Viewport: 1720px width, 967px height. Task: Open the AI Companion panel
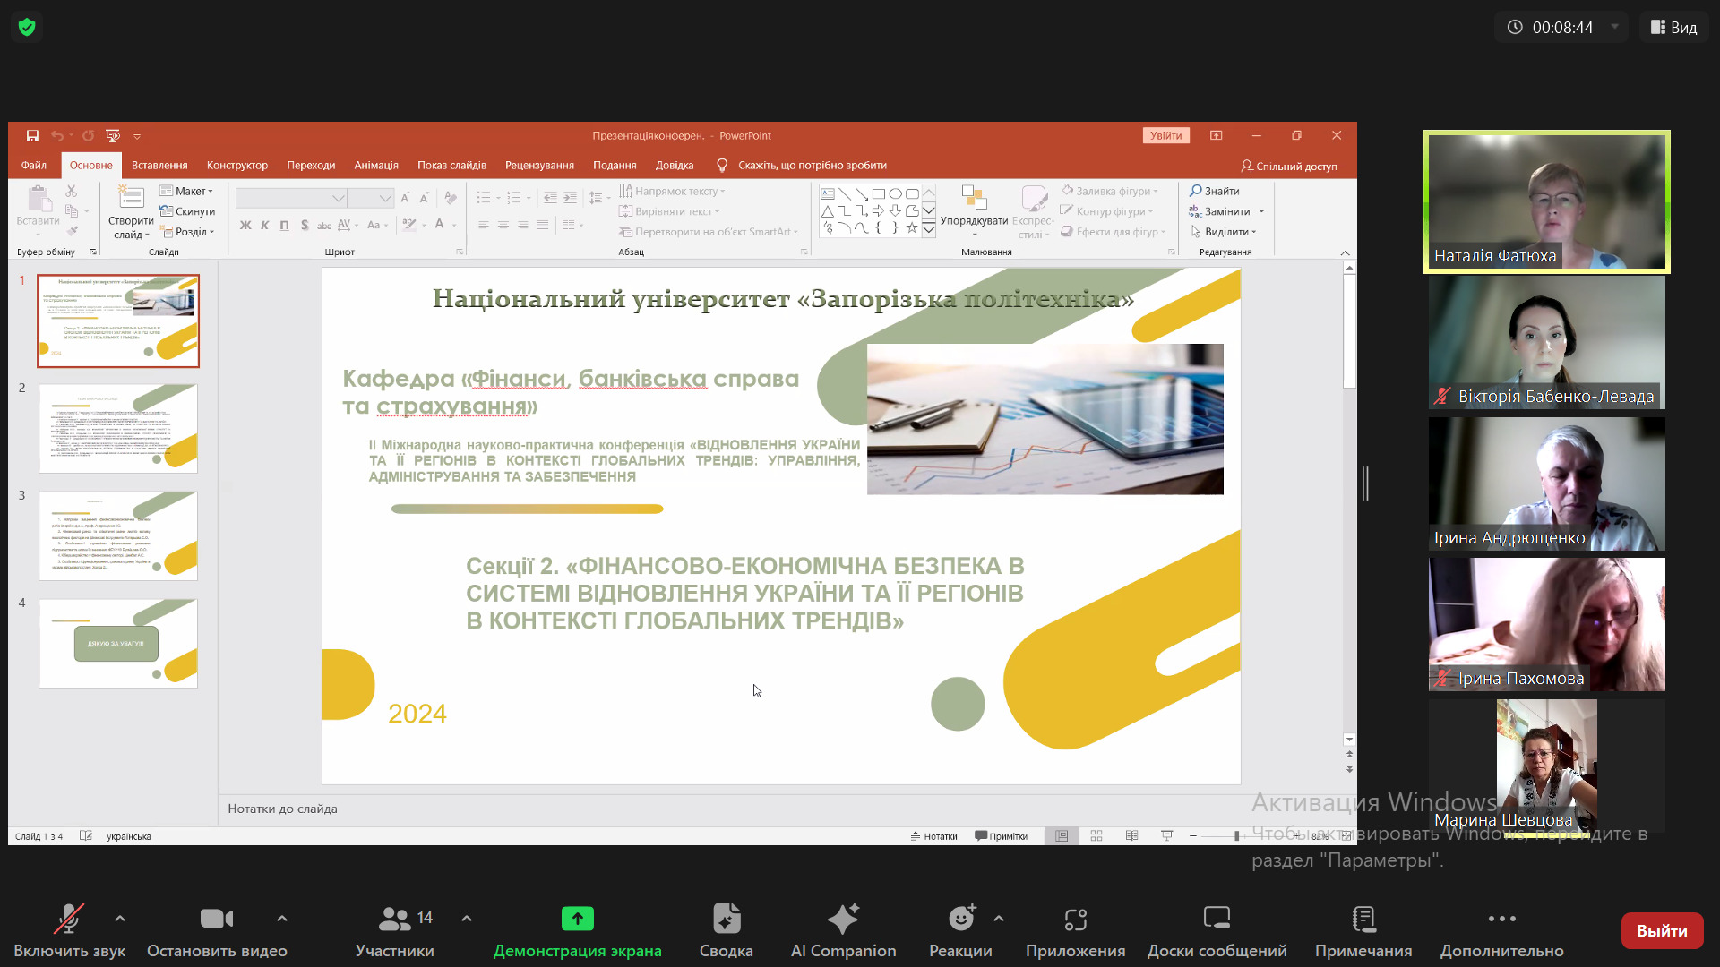[x=842, y=920]
